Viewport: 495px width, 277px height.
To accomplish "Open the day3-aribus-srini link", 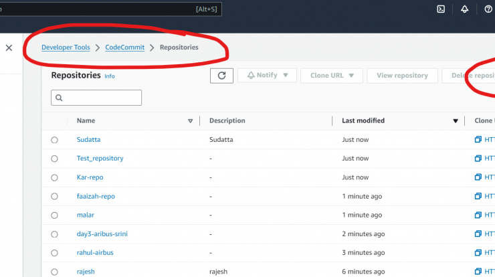I will [102, 234].
